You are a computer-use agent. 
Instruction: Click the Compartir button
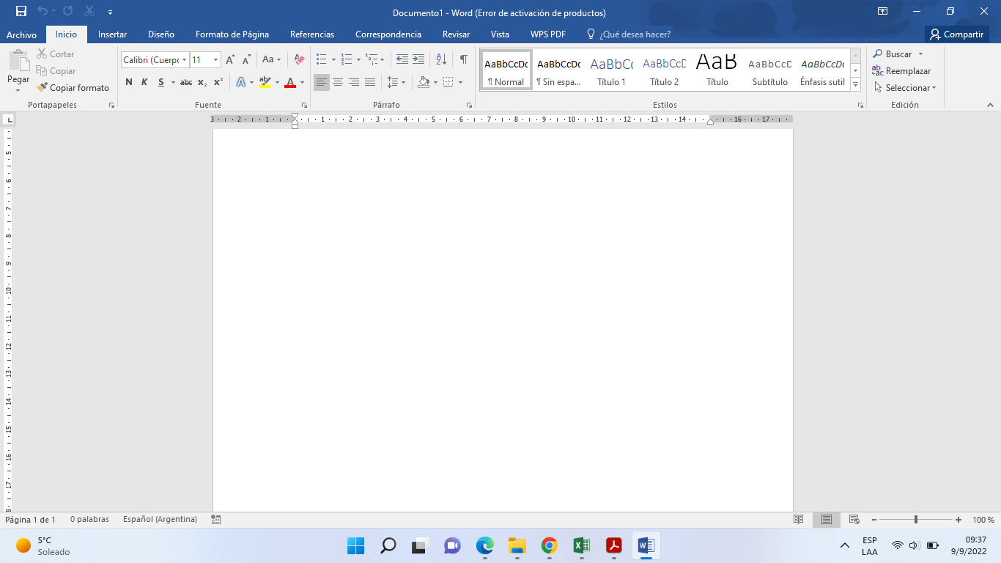pos(956,34)
